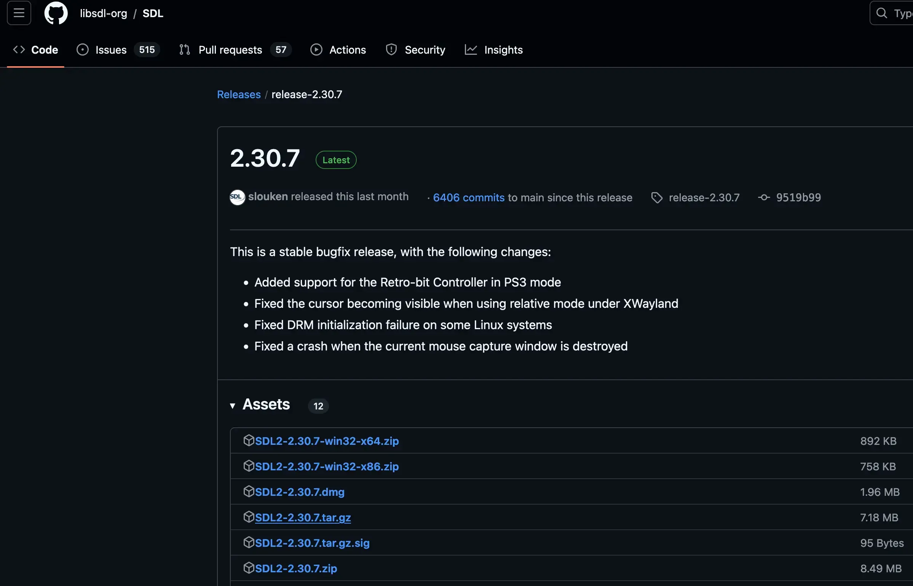Image resolution: width=913 pixels, height=586 pixels.
Task: Click the Security shield icon
Action: point(391,49)
